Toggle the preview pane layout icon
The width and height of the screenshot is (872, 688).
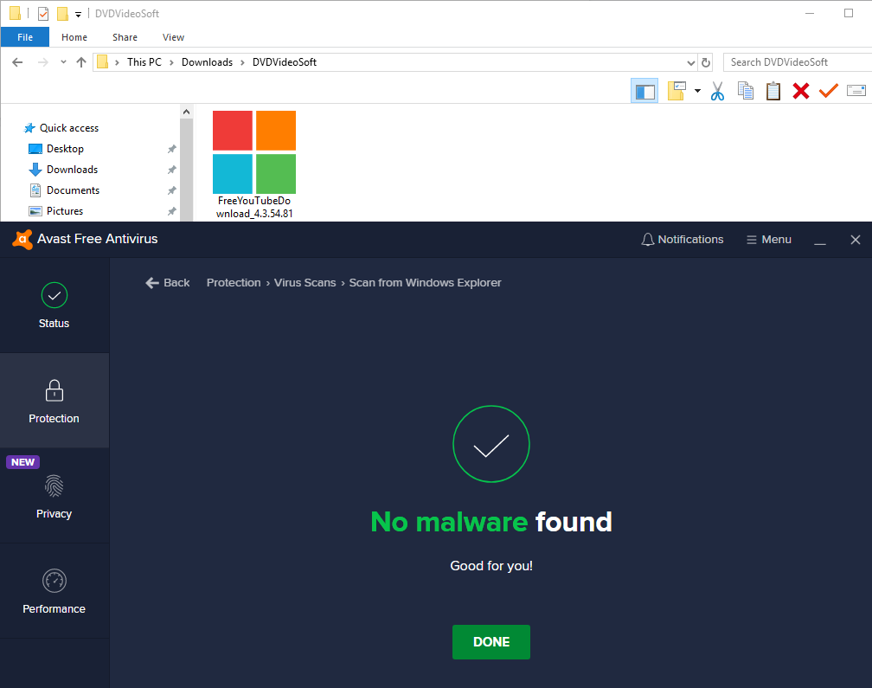click(644, 91)
